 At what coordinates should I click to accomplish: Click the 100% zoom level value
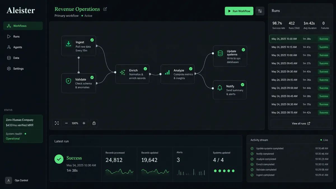pos(75,123)
